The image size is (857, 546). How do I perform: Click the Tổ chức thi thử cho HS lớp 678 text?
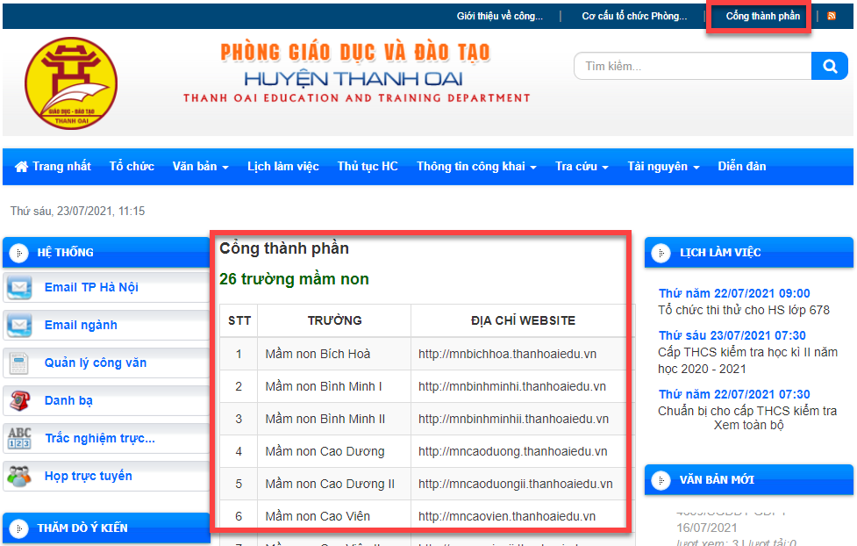click(x=744, y=310)
